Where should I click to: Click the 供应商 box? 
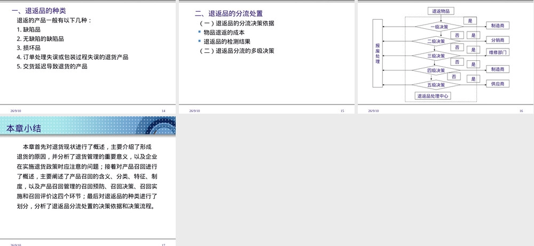pyautogui.click(x=498, y=83)
